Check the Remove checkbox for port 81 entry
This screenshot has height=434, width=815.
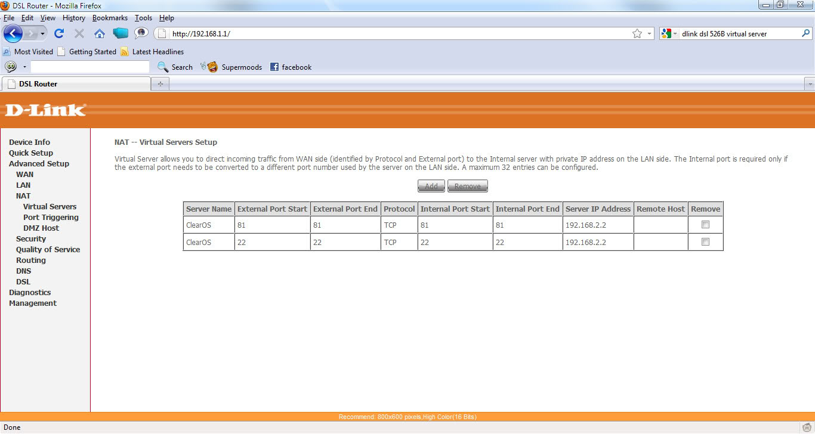[x=705, y=225]
